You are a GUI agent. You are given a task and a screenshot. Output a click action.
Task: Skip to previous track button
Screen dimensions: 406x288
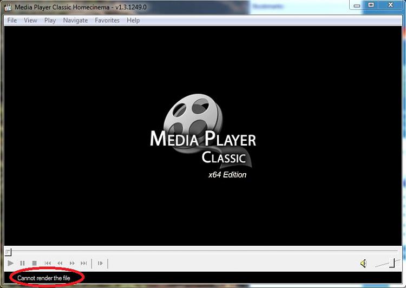click(x=48, y=264)
